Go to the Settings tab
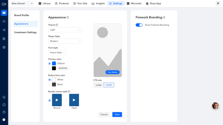223x125 pixels. point(116,4)
